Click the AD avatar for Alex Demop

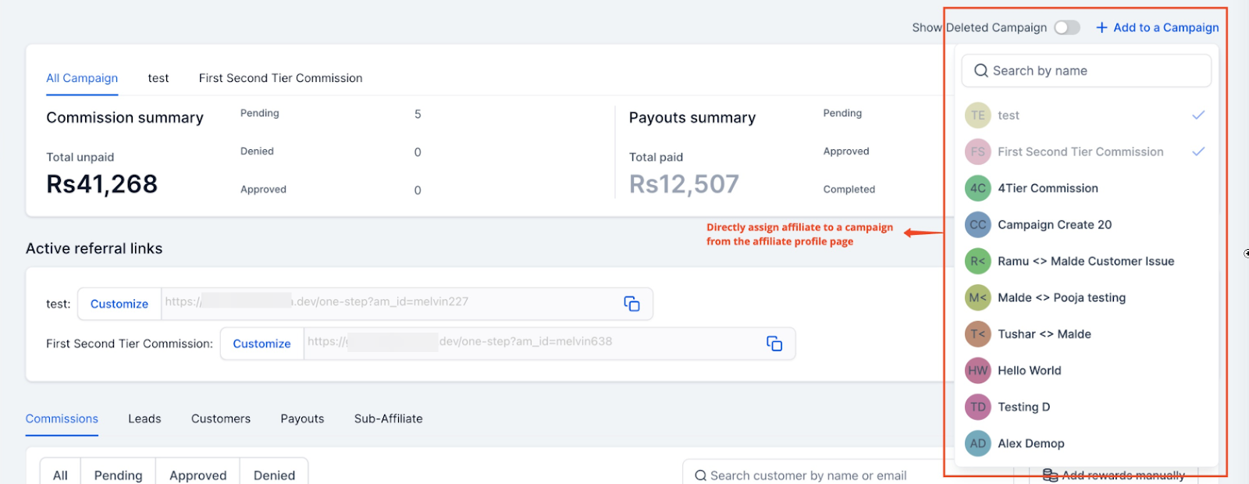tap(977, 443)
